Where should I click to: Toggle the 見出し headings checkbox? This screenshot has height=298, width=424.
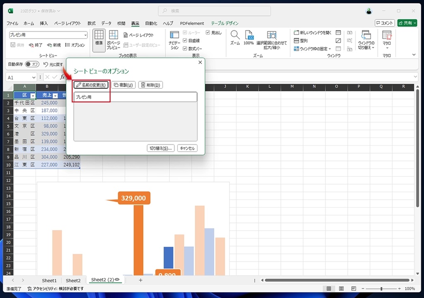pyautogui.click(x=208, y=32)
